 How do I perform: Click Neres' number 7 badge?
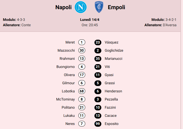click(82, 124)
